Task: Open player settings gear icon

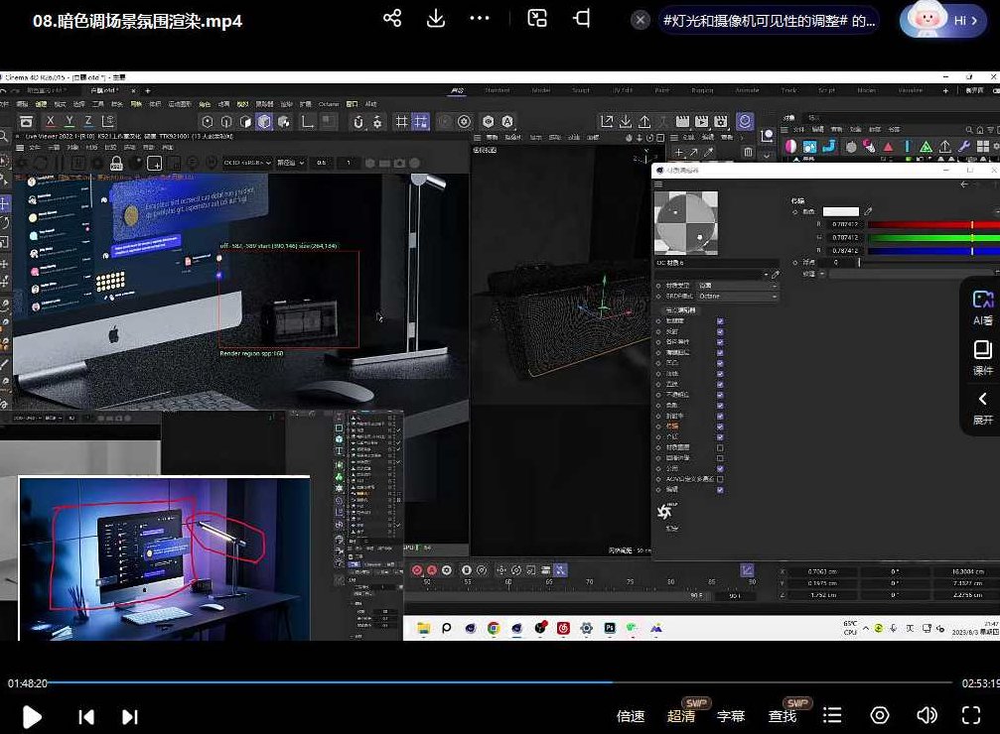Action: (880, 715)
